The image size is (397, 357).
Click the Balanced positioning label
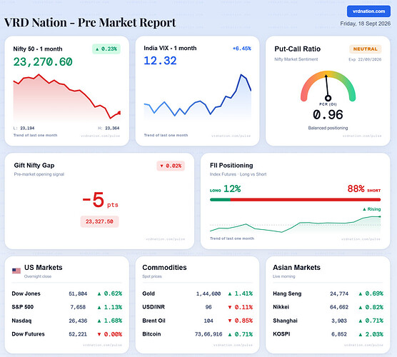[328, 128]
